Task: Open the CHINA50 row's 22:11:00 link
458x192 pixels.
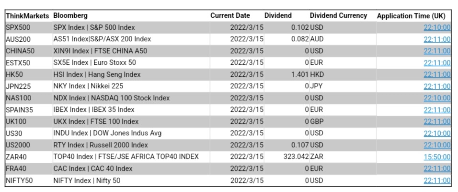Action: click(x=437, y=51)
